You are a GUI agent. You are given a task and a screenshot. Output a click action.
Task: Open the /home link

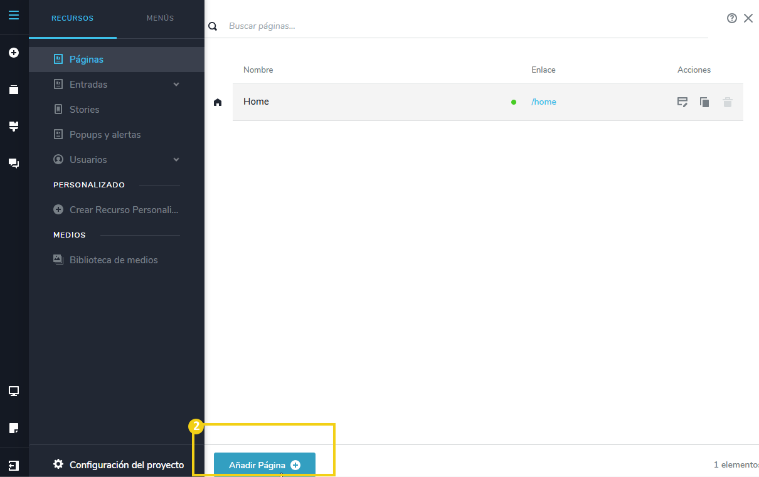click(x=544, y=102)
